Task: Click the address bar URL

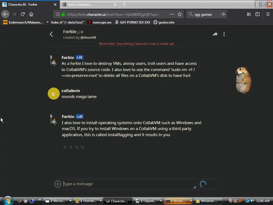Action: (x=113, y=14)
